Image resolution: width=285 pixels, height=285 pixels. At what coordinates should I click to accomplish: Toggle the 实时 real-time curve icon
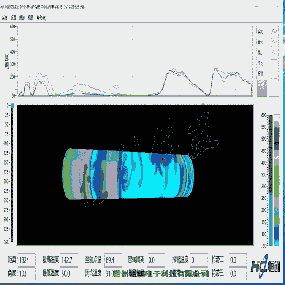point(274,32)
